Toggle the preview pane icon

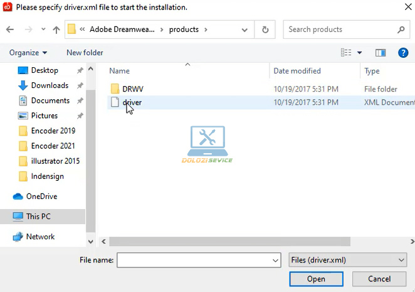coord(381,53)
